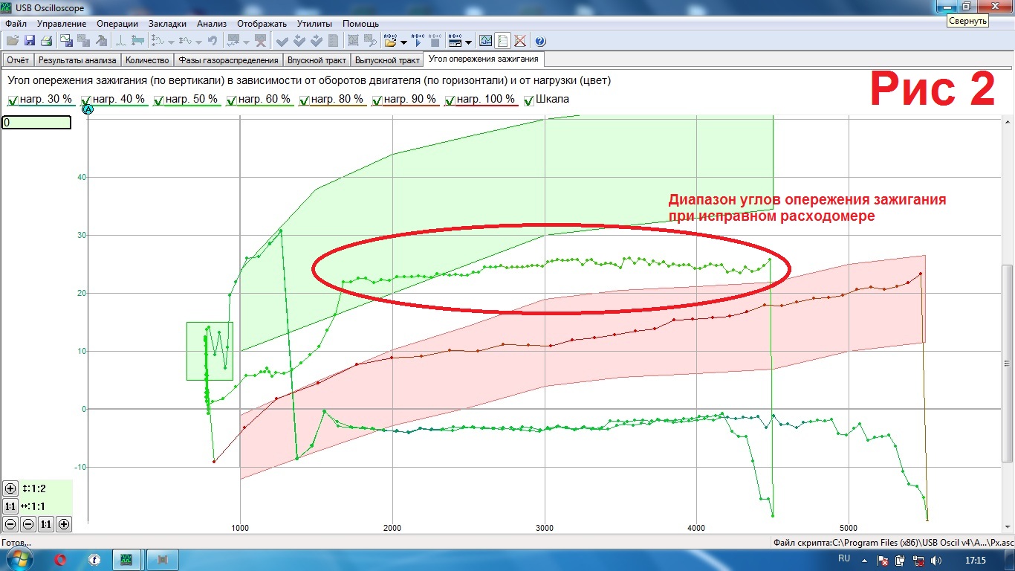Click the Готов... status bar text
The height and width of the screenshot is (571, 1015).
[16, 542]
